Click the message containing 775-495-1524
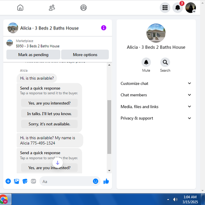 click(50, 140)
